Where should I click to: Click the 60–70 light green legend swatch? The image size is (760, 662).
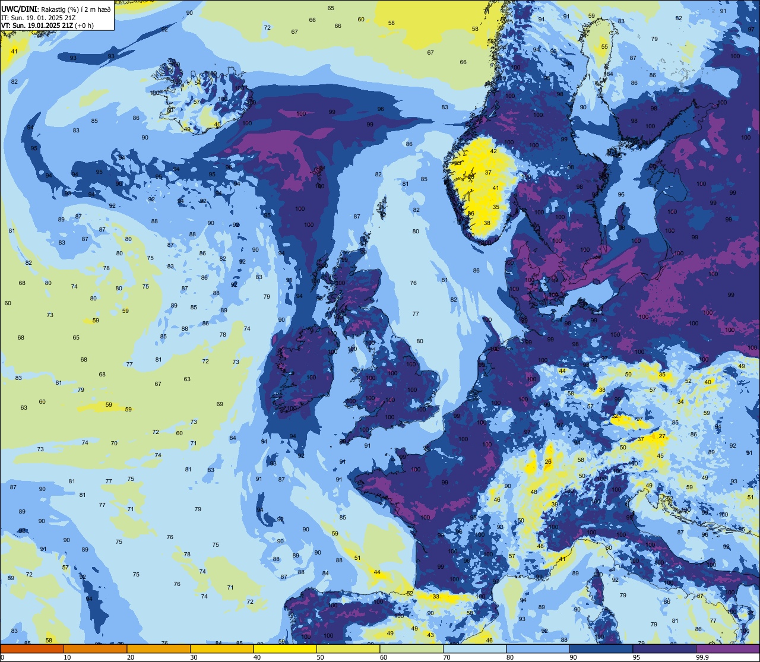tap(411, 648)
